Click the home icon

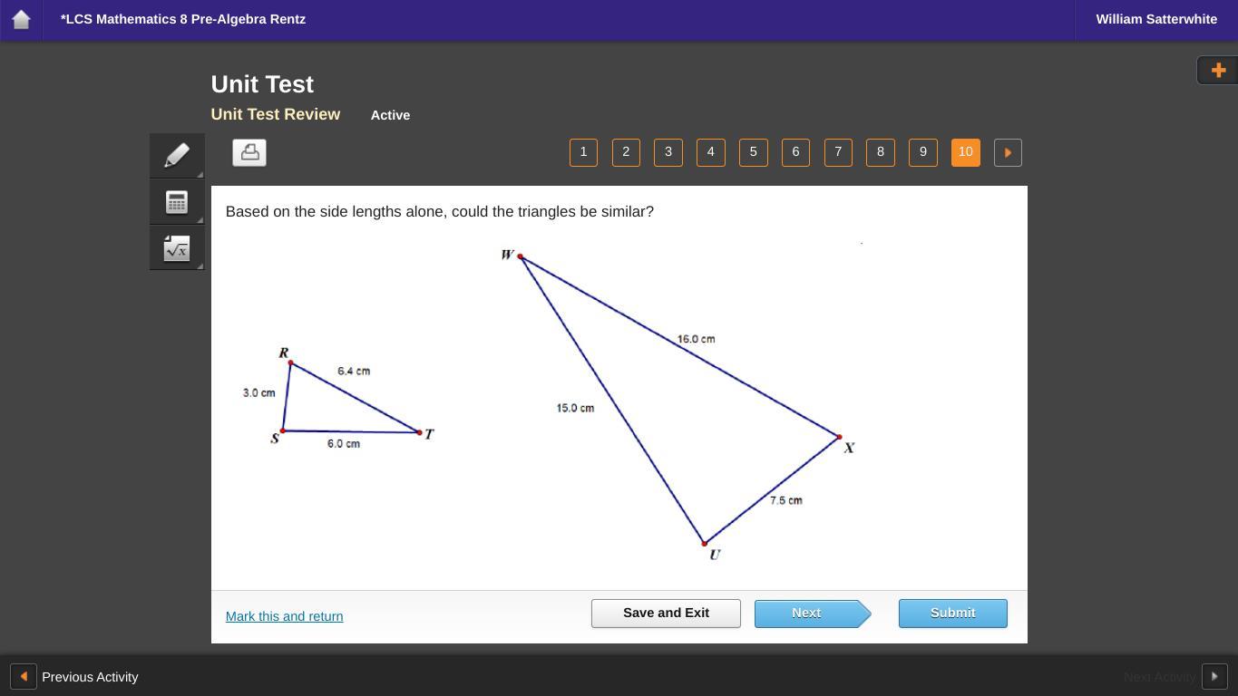click(21, 19)
